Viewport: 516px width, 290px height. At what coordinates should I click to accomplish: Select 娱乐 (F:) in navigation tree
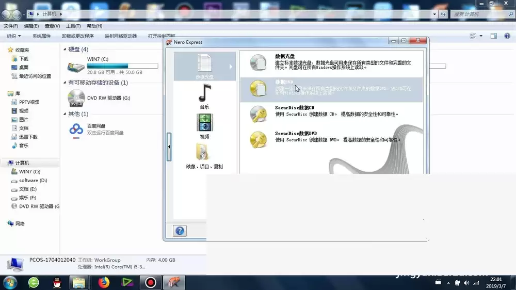[x=28, y=198]
